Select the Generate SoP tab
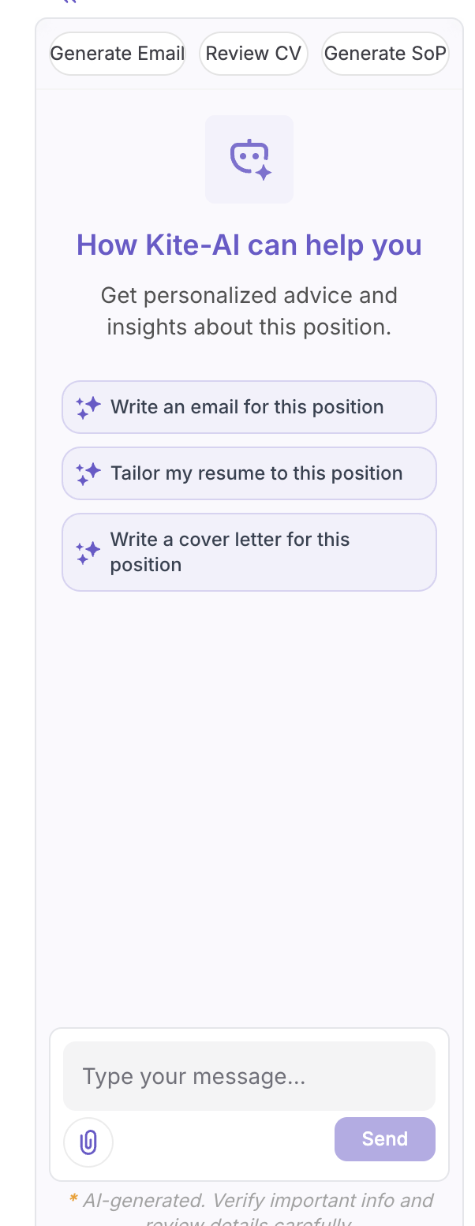 click(385, 53)
